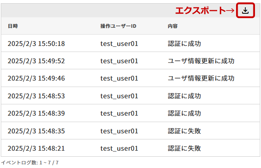Click the export download icon
This screenshot has width=261, height=168.
[245, 10]
